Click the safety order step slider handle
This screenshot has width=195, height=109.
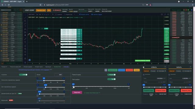coord(45,87)
